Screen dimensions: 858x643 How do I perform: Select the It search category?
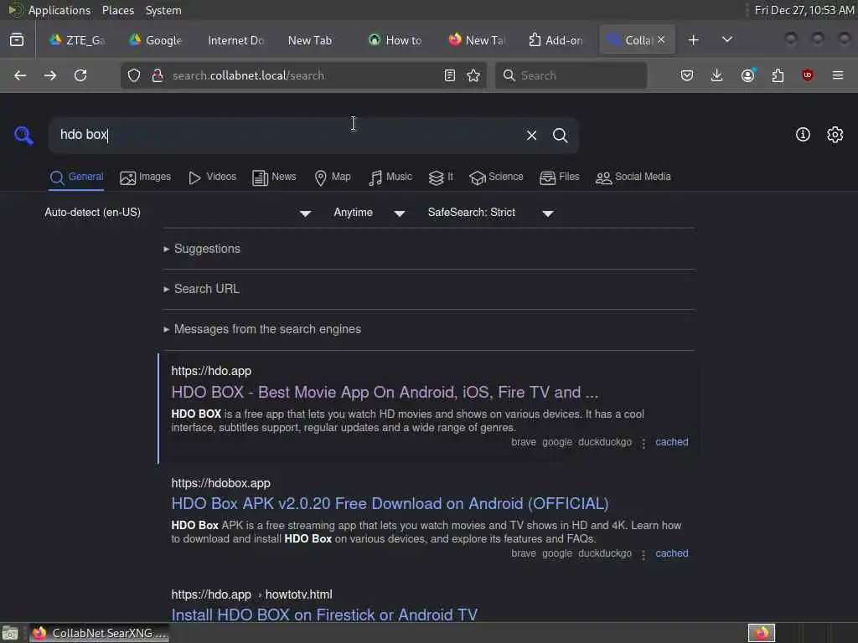pos(441,177)
